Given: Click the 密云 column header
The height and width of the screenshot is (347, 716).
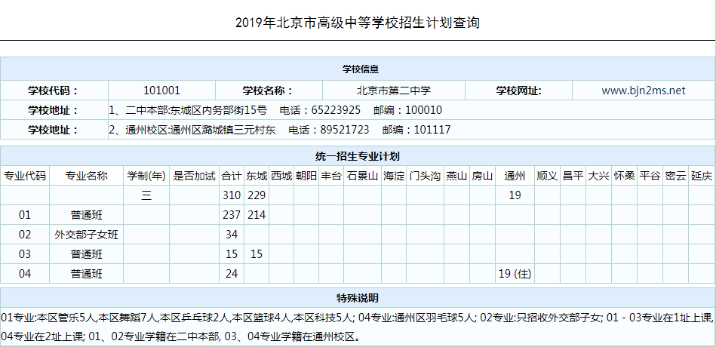Looking at the screenshot, I should [675, 176].
